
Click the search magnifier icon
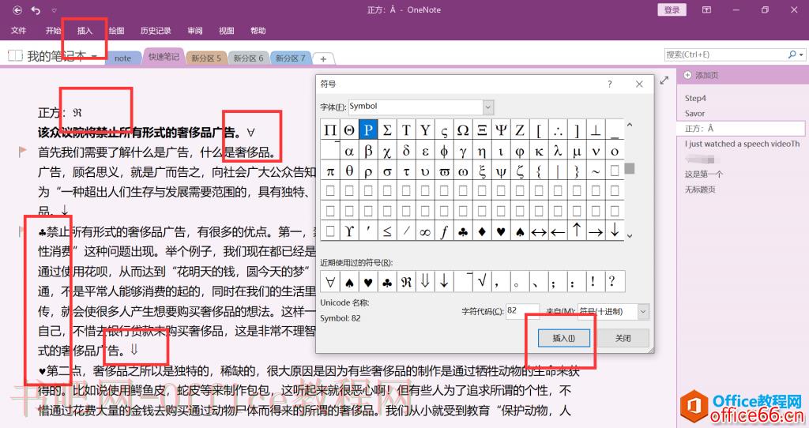point(792,54)
